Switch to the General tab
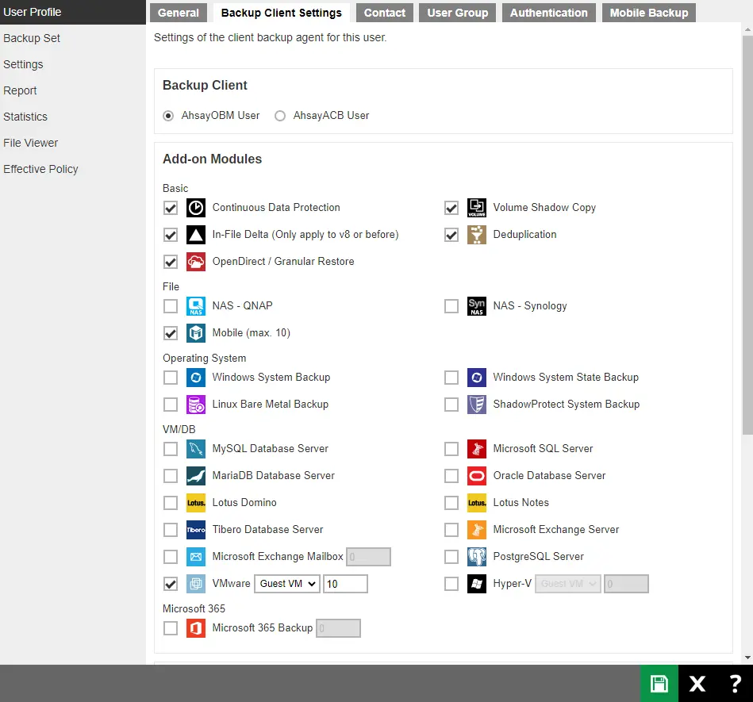Image resolution: width=753 pixels, height=702 pixels. [179, 13]
